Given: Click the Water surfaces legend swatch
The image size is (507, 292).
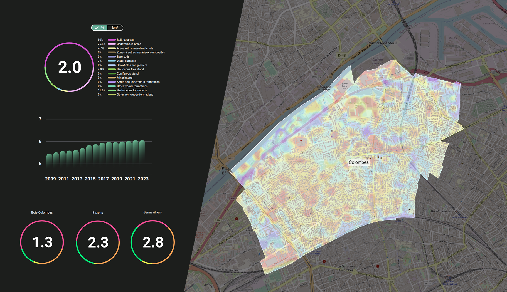Looking at the screenshot, I should (112, 61).
